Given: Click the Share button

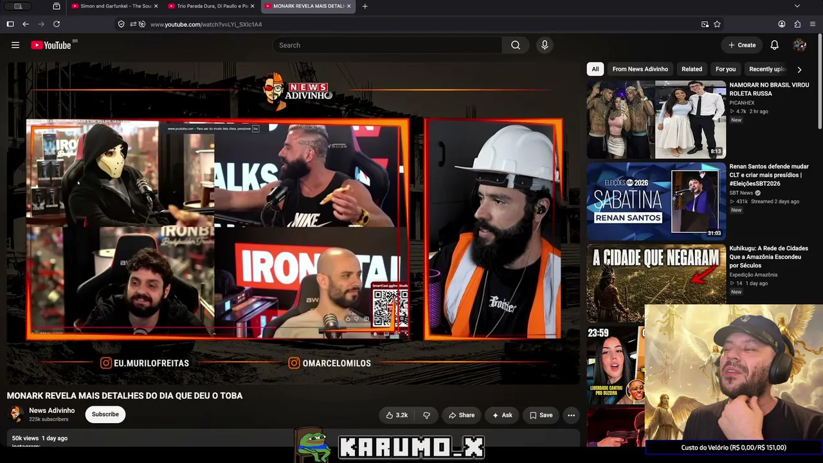Looking at the screenshot, I should pos(462,415).
